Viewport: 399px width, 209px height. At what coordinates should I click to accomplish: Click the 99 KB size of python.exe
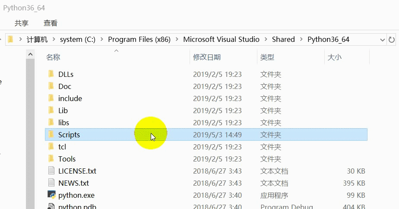click(x=356, y=195)
